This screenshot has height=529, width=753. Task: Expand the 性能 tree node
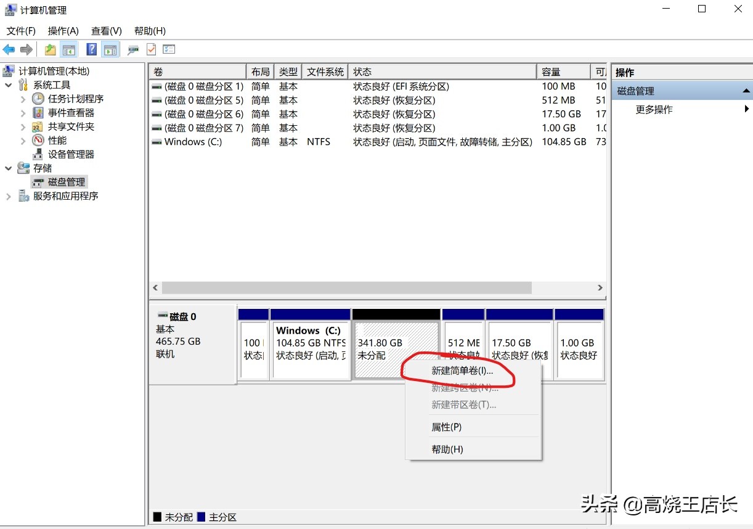pyautogui.click(x=23, y=141)
